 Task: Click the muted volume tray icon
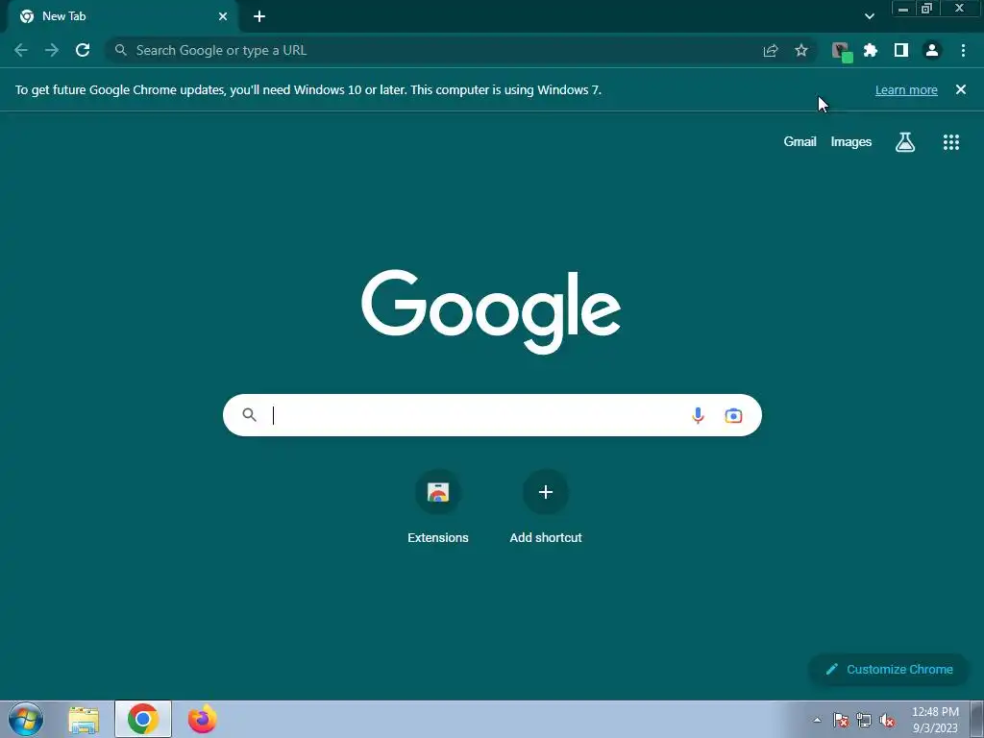[887, 720]
